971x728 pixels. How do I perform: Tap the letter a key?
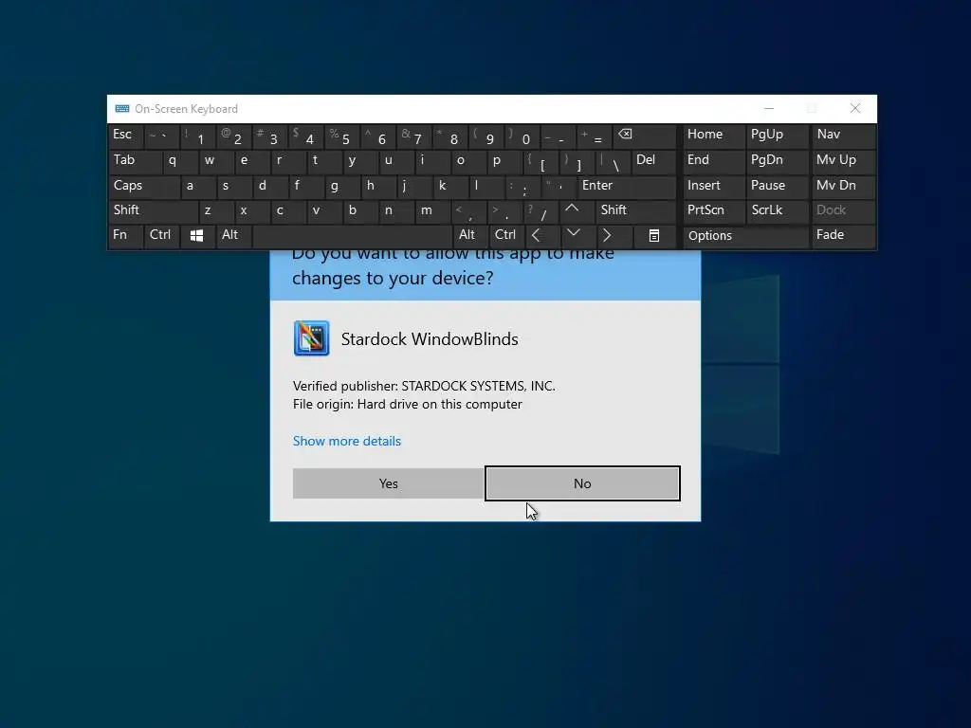(198, 186)
